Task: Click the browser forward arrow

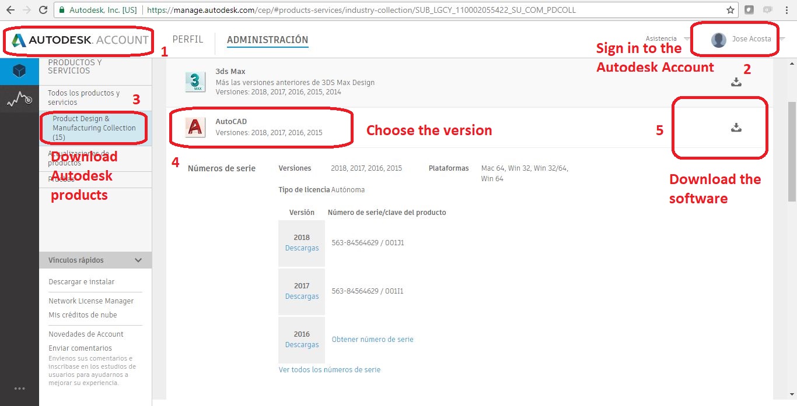Action: (x=26, y=10)
